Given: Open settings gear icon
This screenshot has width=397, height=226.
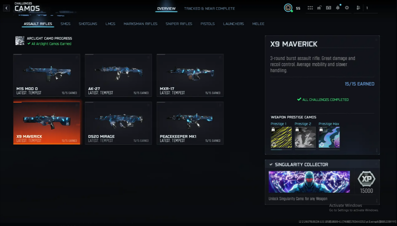Looking at the screenshot, I should click(x=347, y=8).
